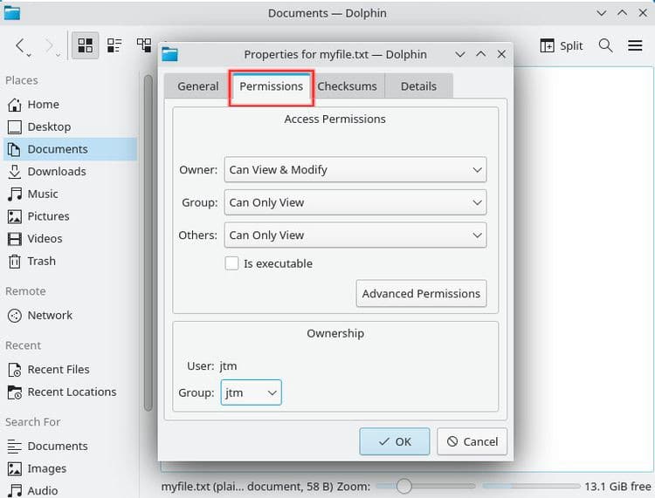Switch to Details tree view mode
This screenshot has width=655, height=498.
tap(144, 45)
